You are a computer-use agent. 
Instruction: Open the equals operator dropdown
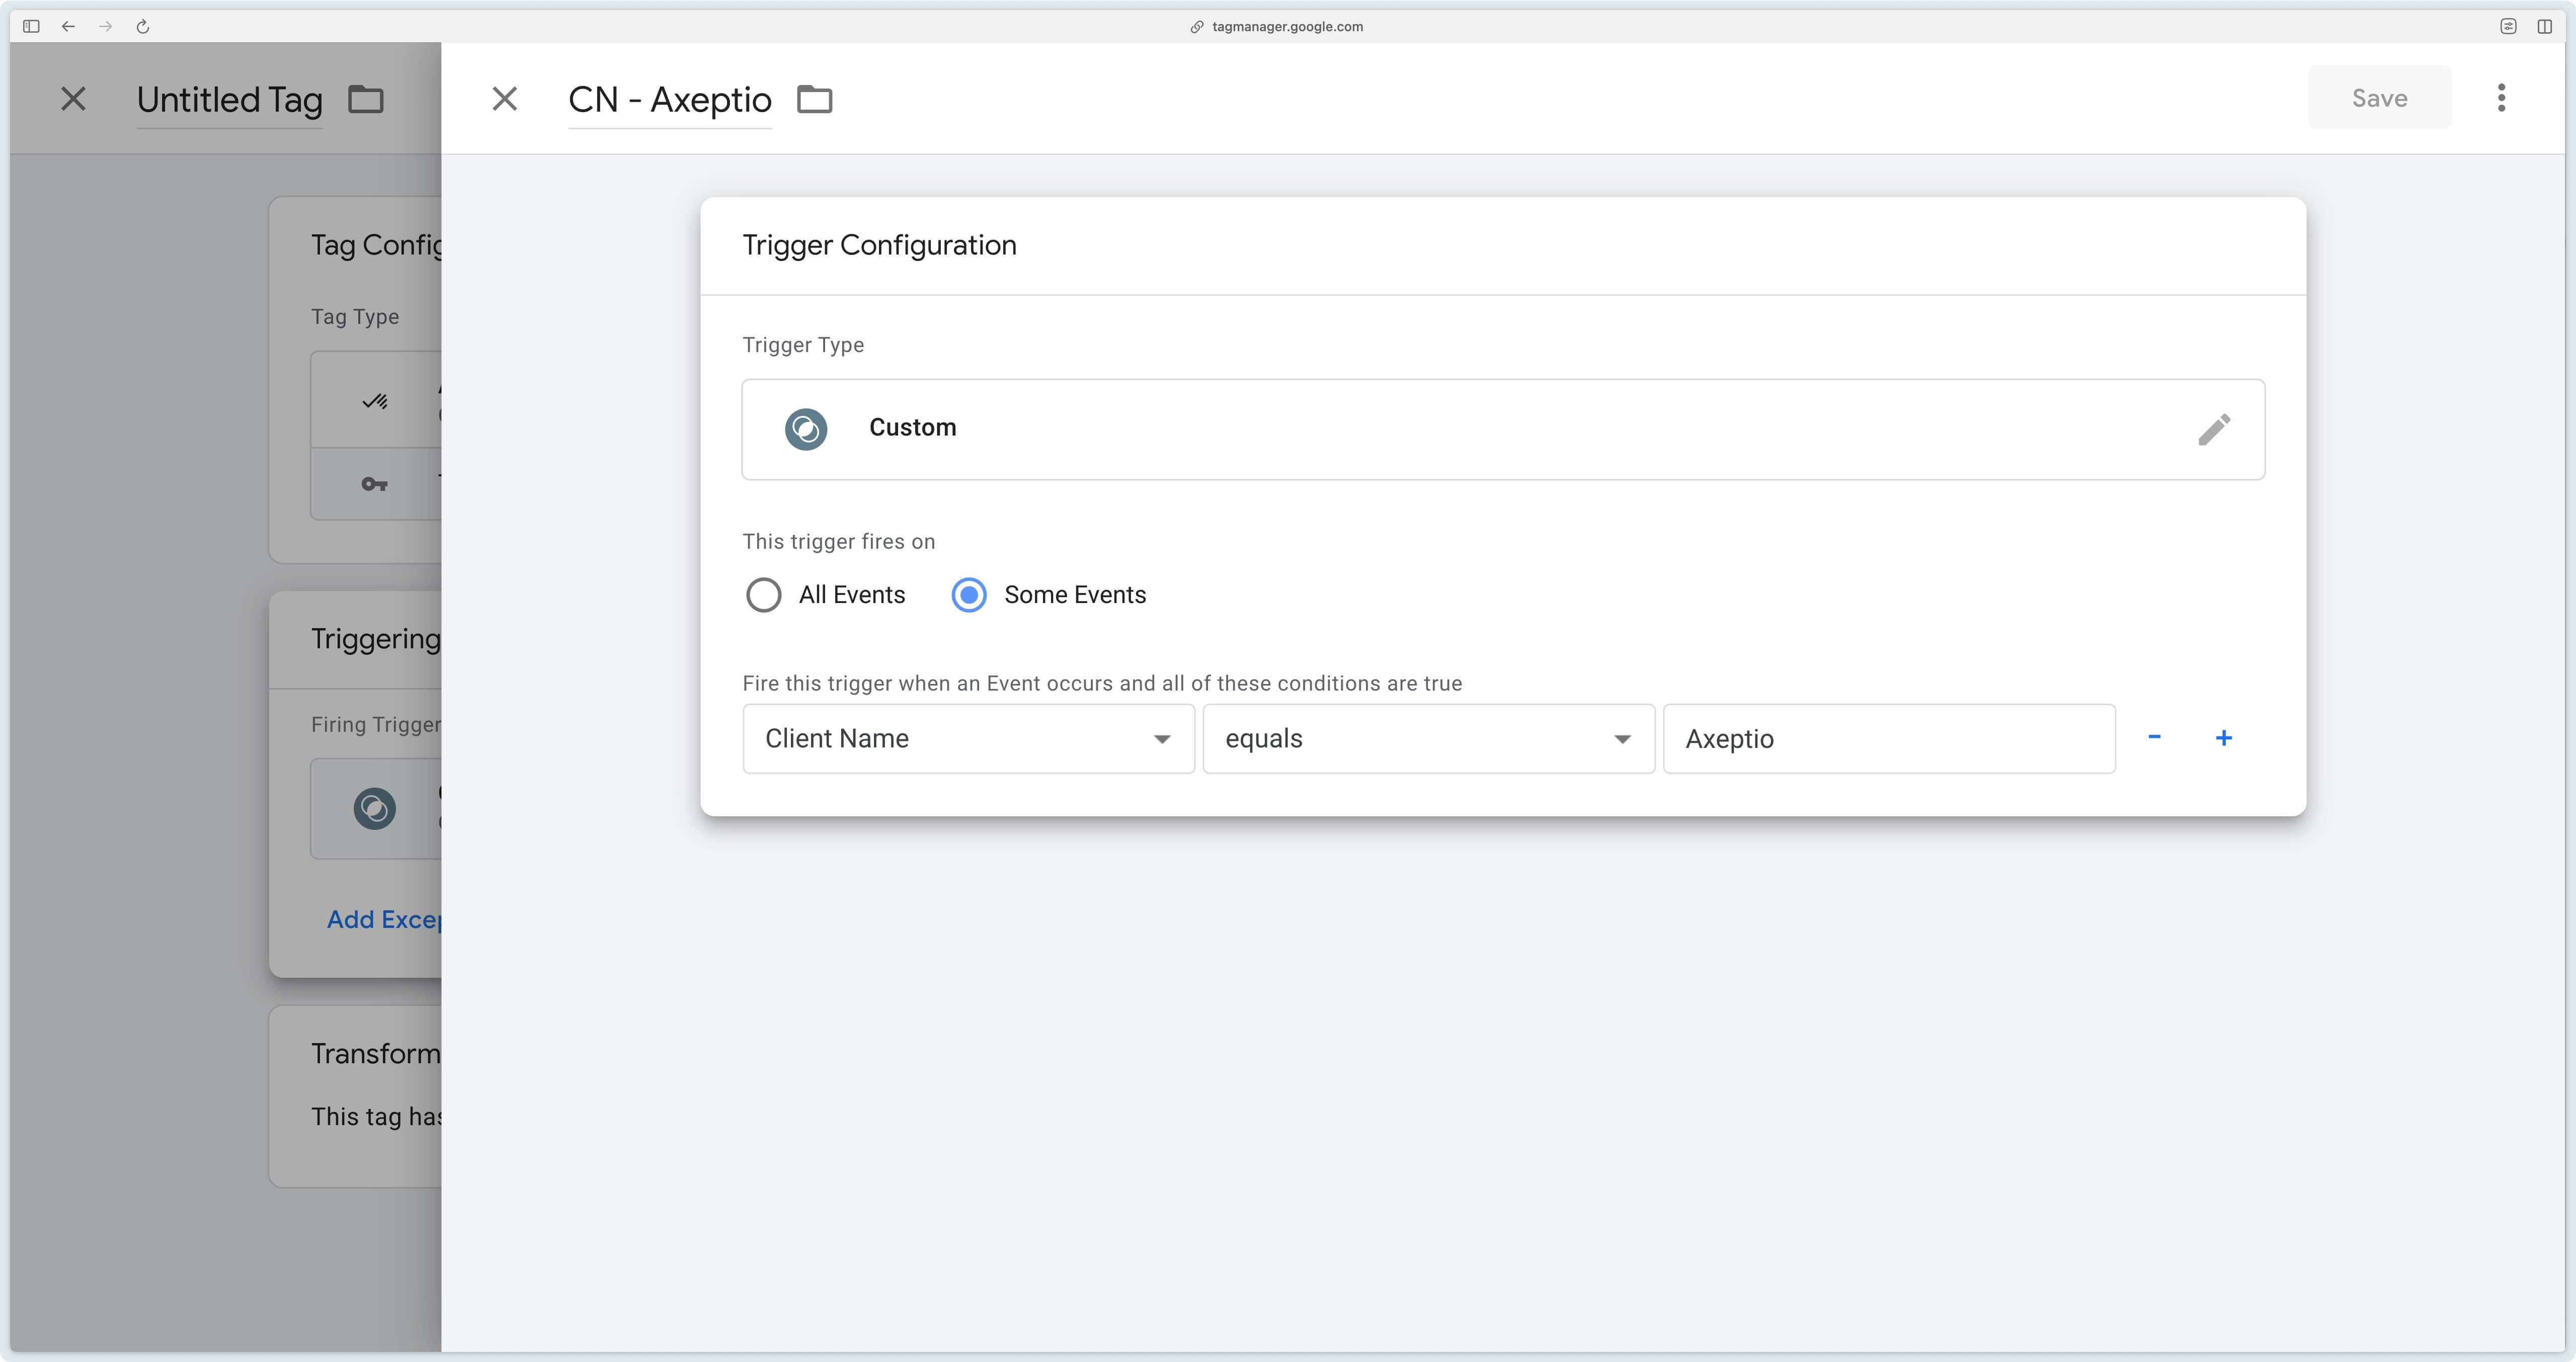point(1428,738)
